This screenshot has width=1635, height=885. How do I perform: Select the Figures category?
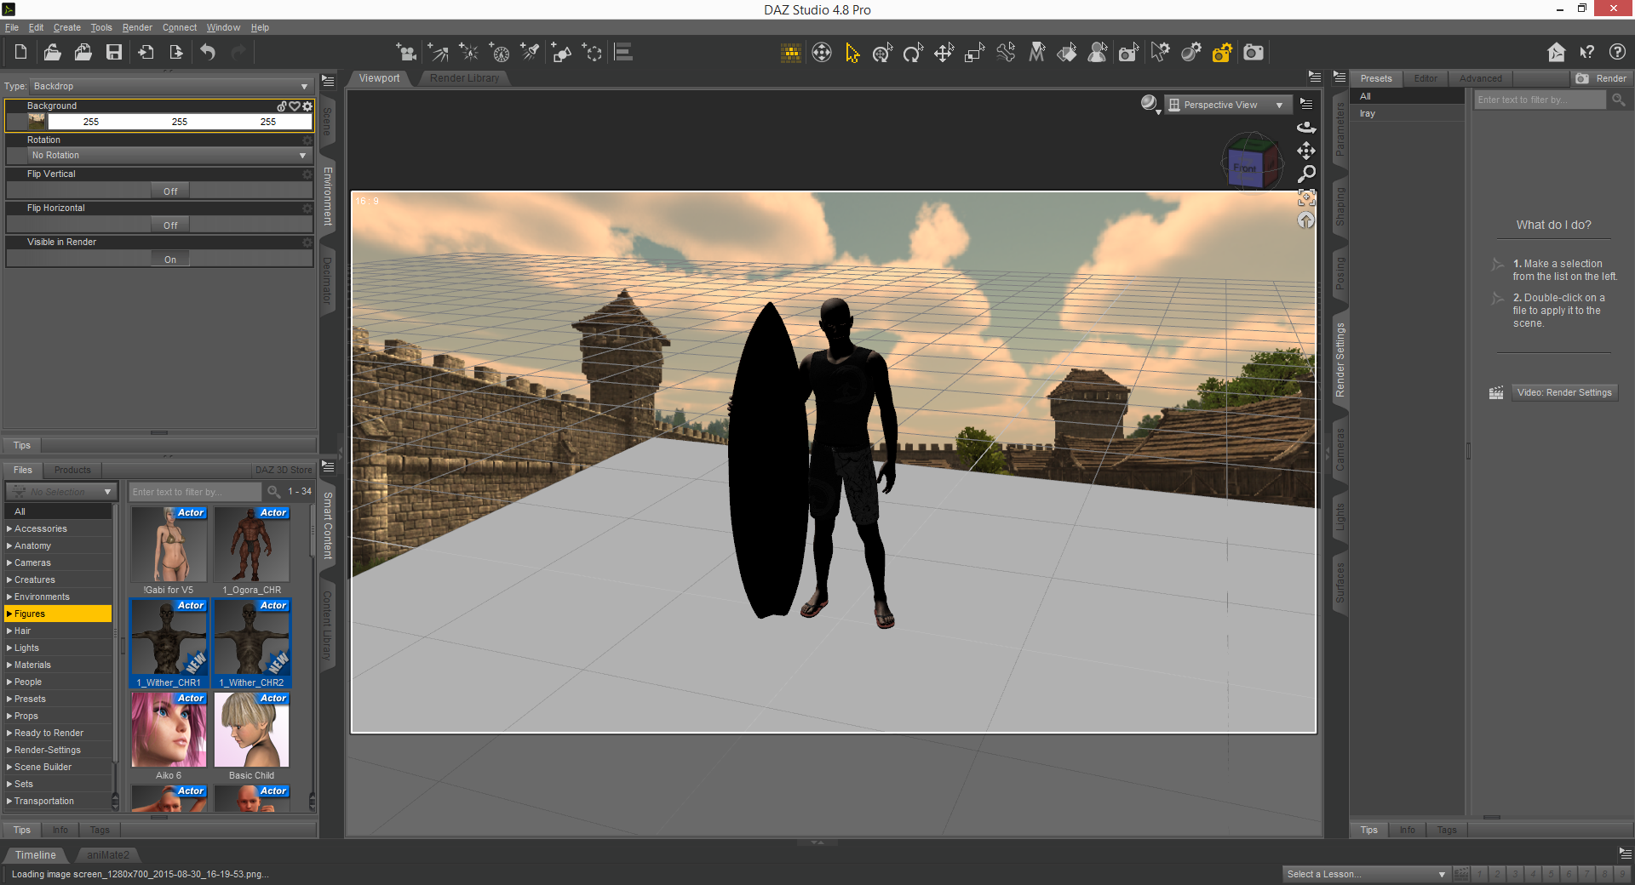[58, 614]
